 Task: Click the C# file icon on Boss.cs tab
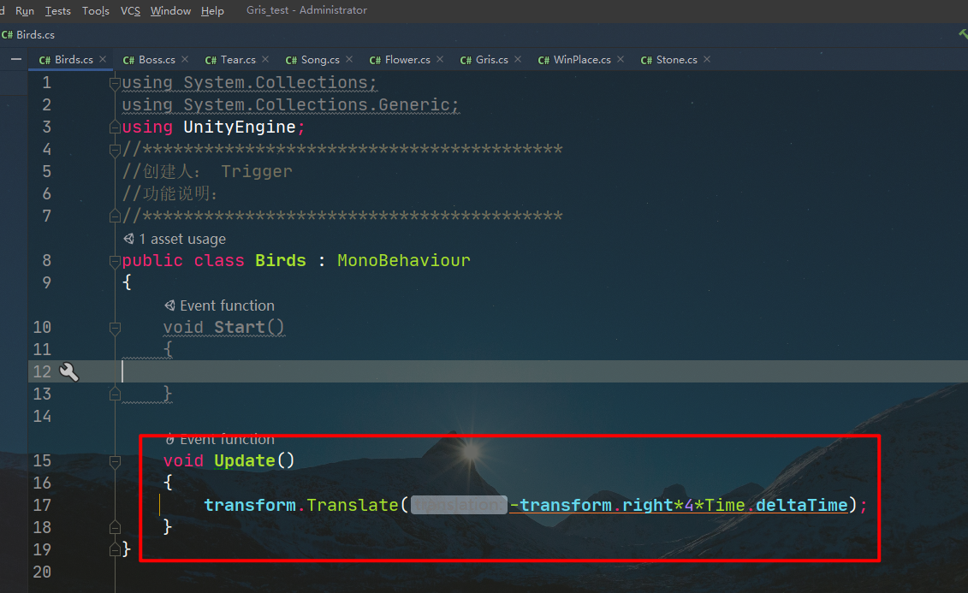(x=128, y=60)
